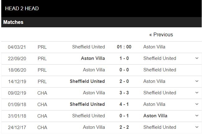
Task: Open the 0 - 0 score from 18/06/20
Action: pos(124,70)
